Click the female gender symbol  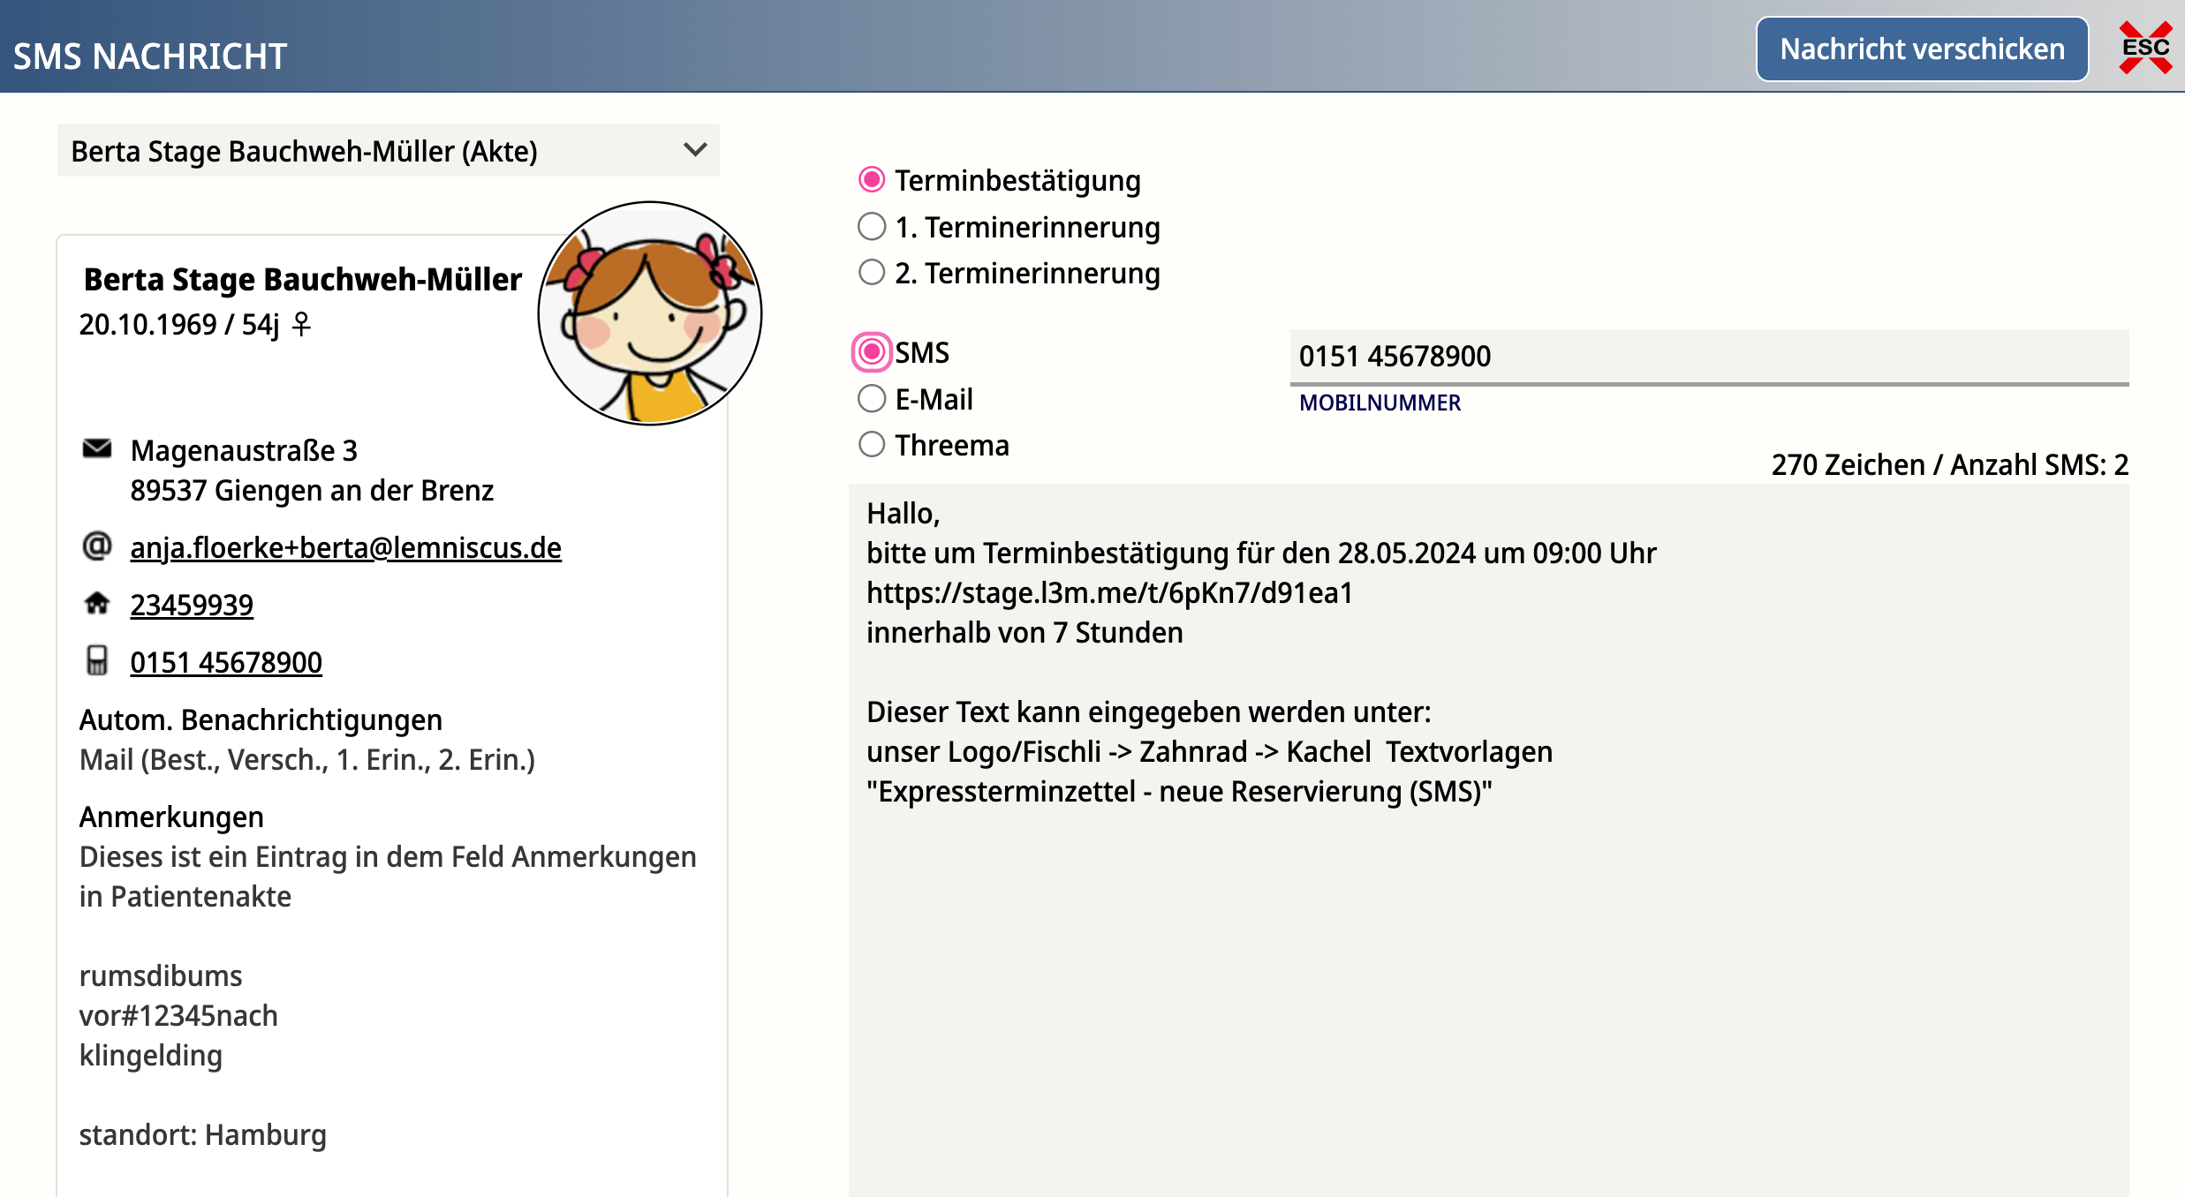click(301, 325)
